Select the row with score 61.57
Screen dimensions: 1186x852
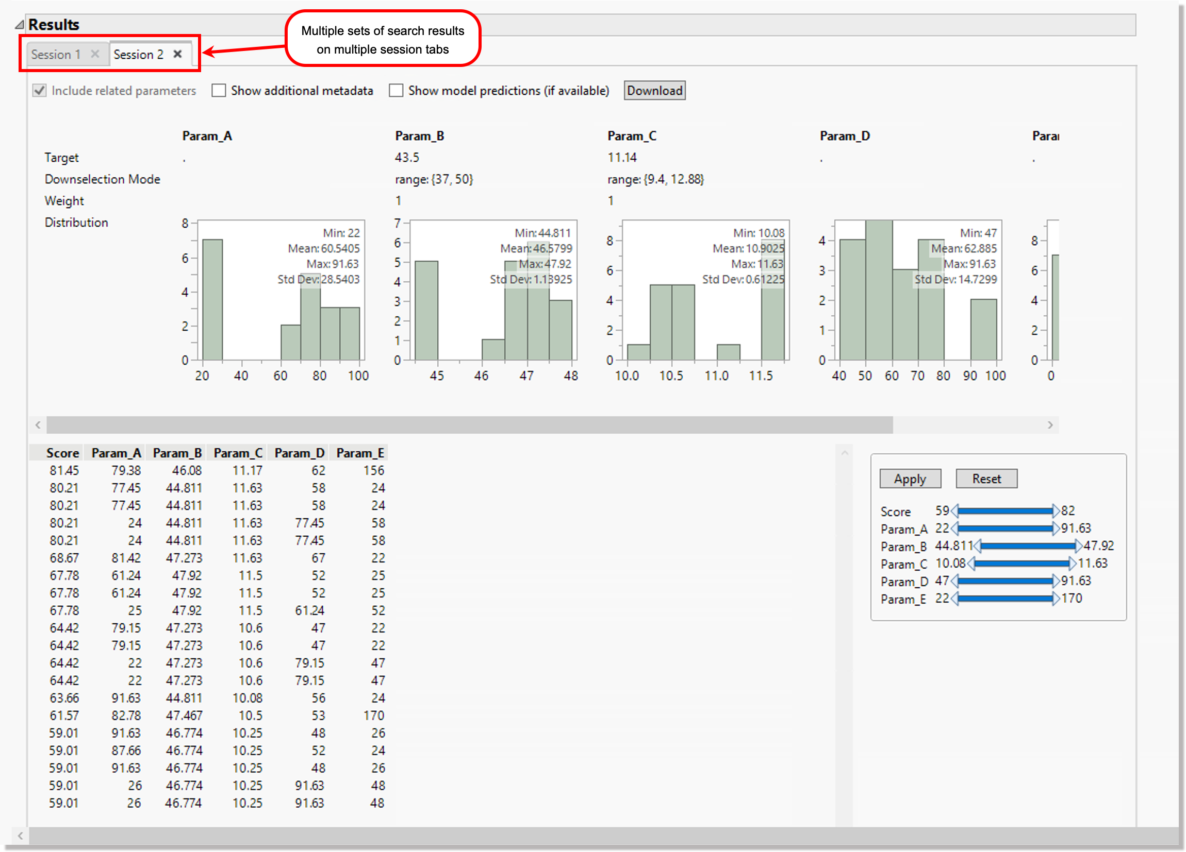pos(208,715)
